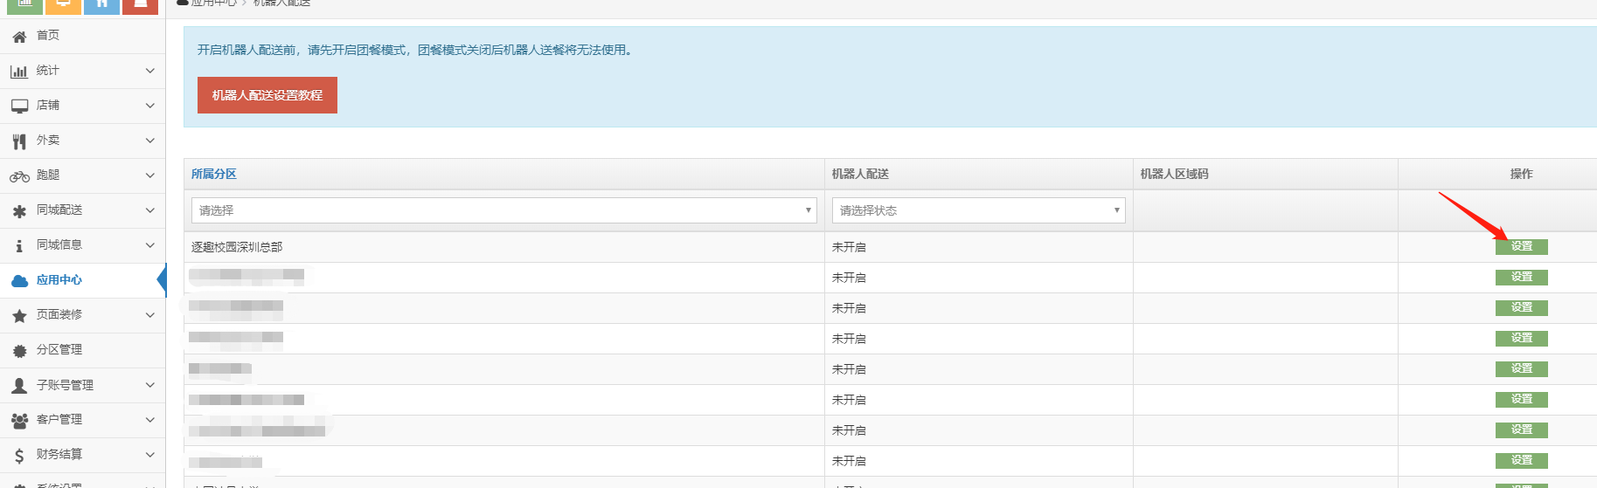Click the fork and knife 外卖 icon
Screen dimensions: 1597x488
pos(19,141)
